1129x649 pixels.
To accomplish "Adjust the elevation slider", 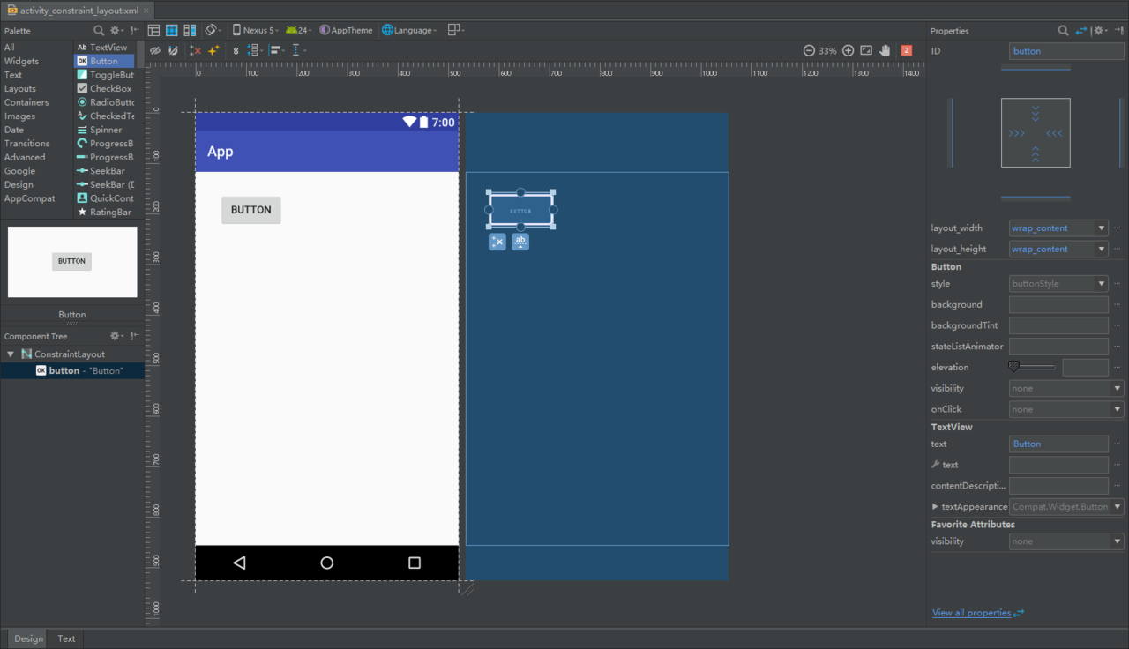I will click(x=1014, y=367).
